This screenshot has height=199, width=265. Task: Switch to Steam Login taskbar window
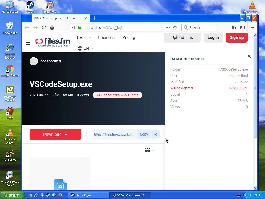[x=89, y=195]
